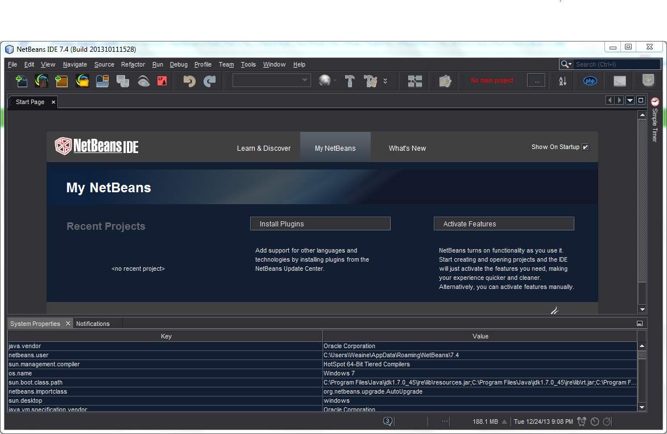Open the File menu
Viewport: 667px width, 434px height.
pyautogui.click(x=13, y=64)
